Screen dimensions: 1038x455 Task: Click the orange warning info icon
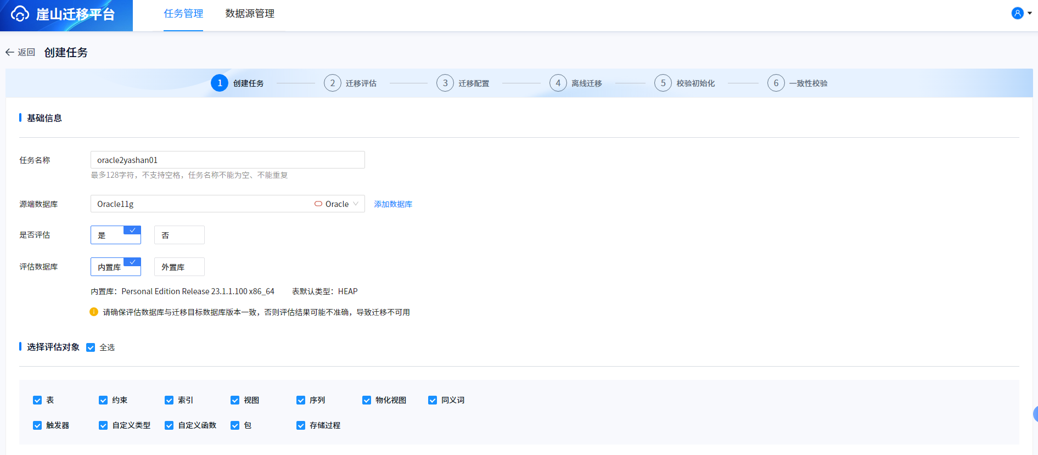pyautogui.click(x=94, y=312)
